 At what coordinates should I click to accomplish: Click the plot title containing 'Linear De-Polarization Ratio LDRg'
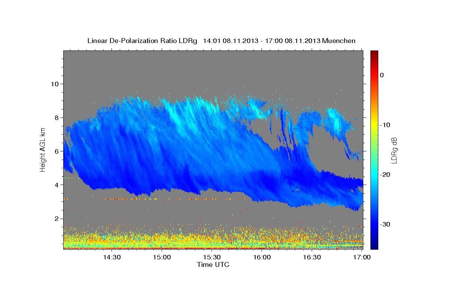click(221, 41)
